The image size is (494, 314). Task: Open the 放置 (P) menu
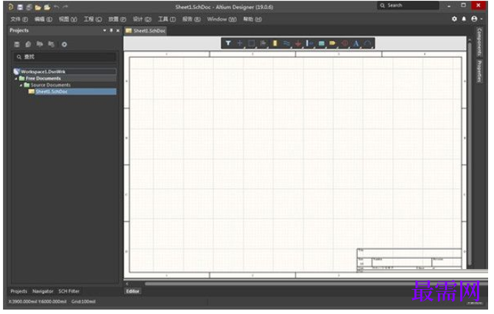click(117, 19)
